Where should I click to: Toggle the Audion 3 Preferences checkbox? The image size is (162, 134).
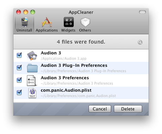coord(19,80)
